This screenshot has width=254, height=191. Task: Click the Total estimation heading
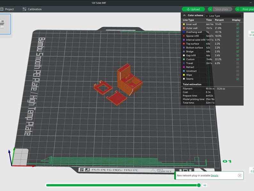pos(192,84)
